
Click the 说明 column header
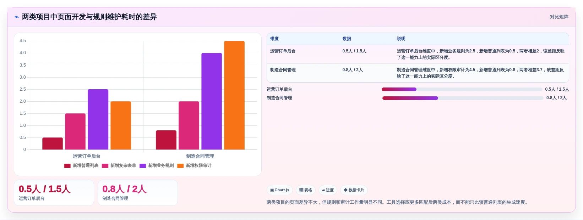[401, 39]
